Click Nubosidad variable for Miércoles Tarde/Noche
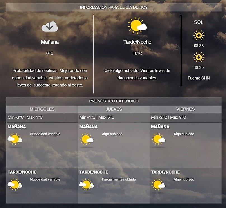The height and width of the screenshot is (208, 226). point(45,179)
